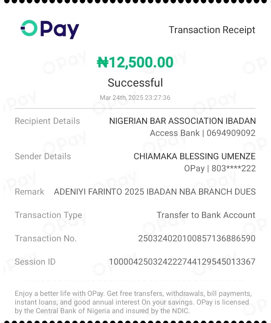Viewport: 271px width, 323px height.
Task: Click the Recipient Details label
Action: (x=47, y=121)
